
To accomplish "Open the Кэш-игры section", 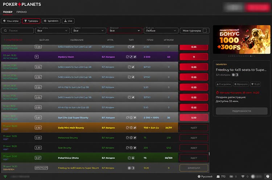I will (x=11, y=21).
